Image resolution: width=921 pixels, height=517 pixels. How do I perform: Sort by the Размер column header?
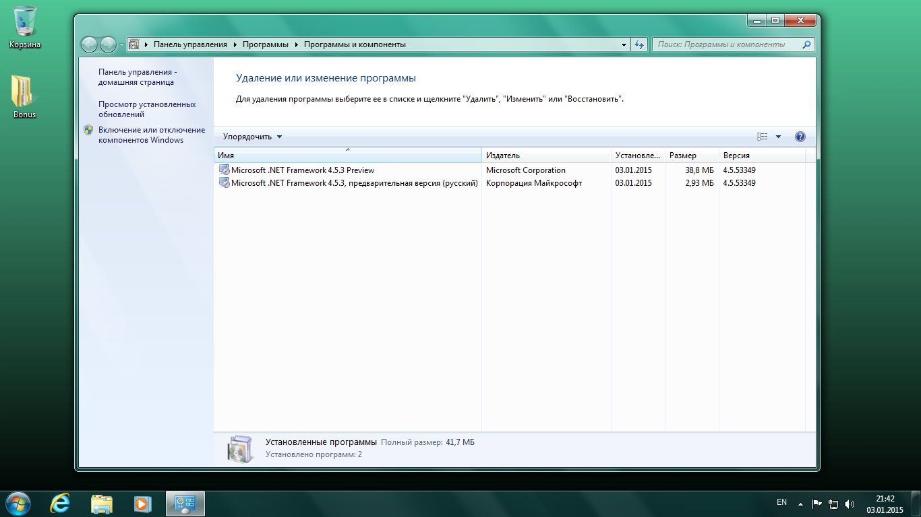tap(692, 155)
